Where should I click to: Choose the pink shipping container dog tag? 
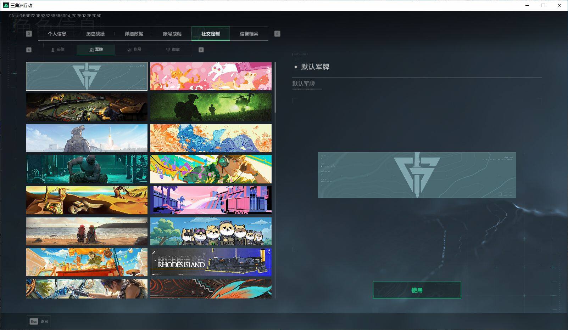tap(211, 200)
